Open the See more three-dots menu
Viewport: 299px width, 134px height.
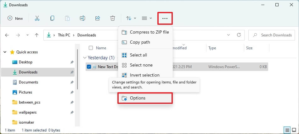point(165,18)
